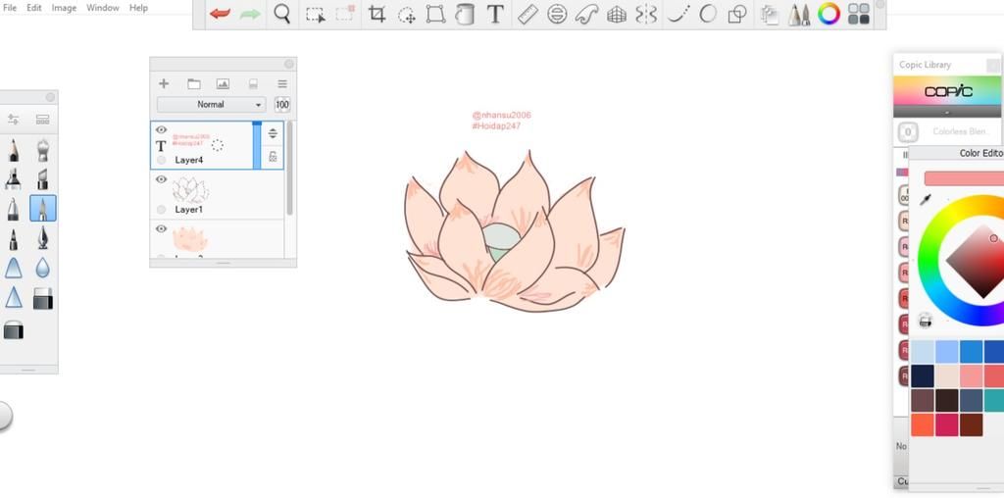Select the Predictive Stroke oval tool
This screenshot has width=1004, height=498.
[708, 14]
